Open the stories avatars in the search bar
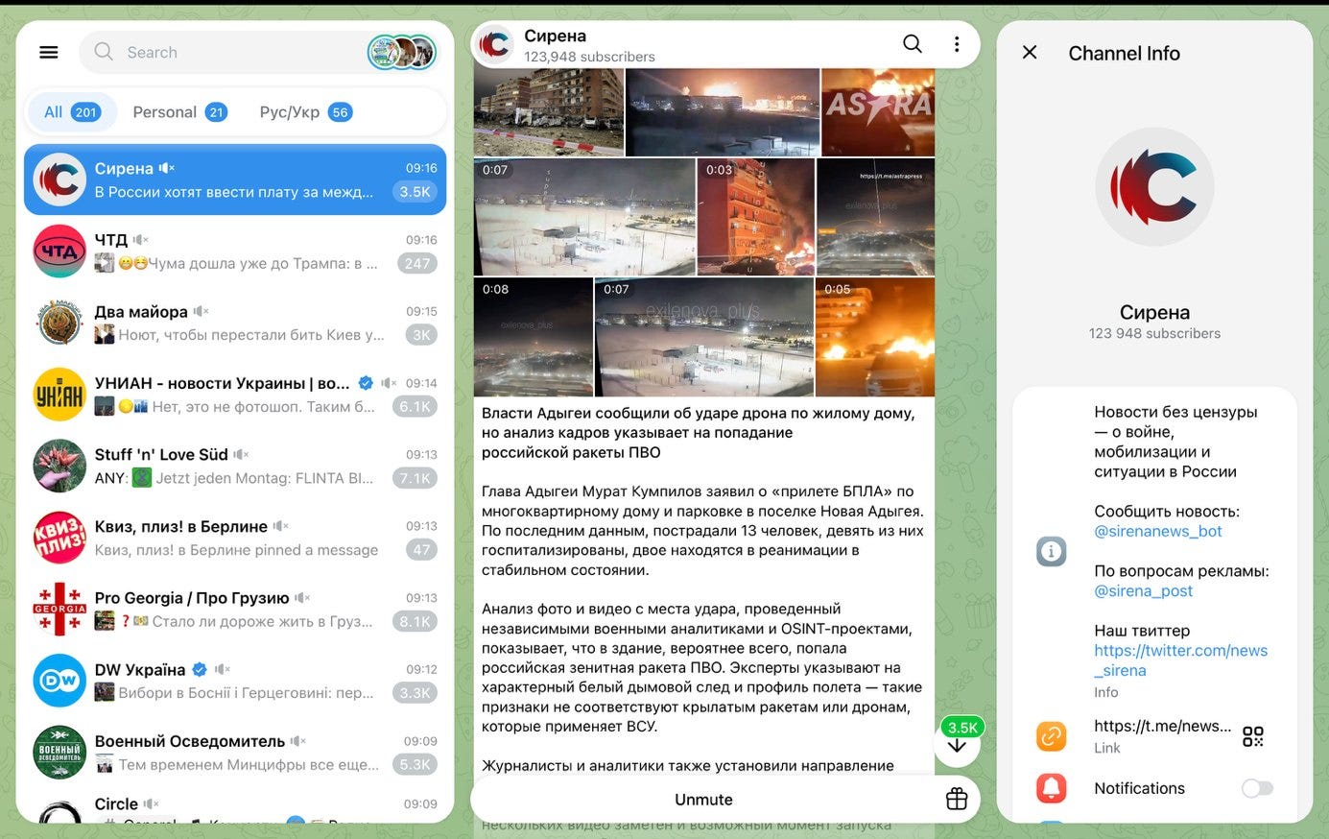Viewport: 1329px width, 839px height. [402, 52]
